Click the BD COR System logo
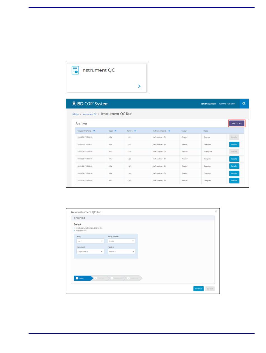 pos(90,104)
